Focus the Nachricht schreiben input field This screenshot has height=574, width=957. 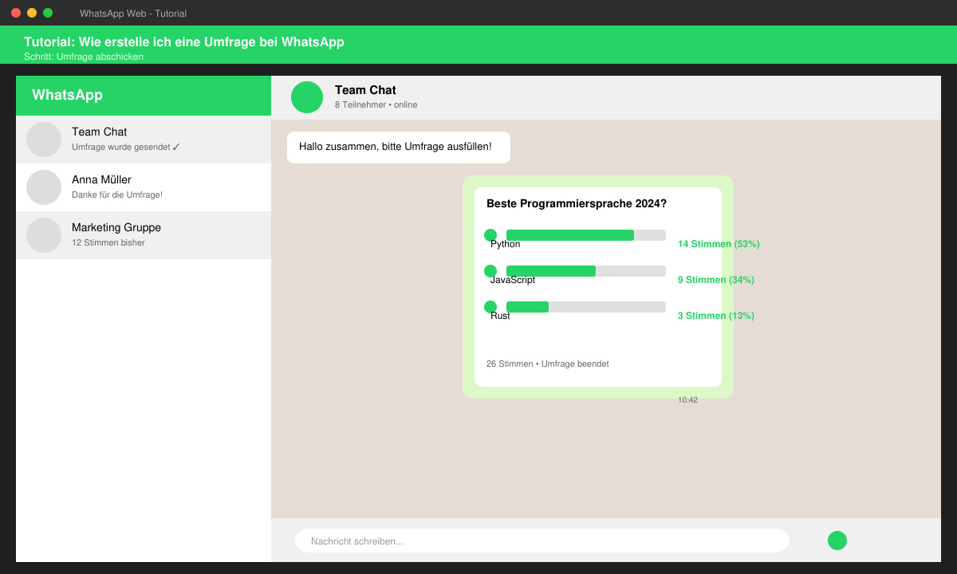(x=542, y=541)
